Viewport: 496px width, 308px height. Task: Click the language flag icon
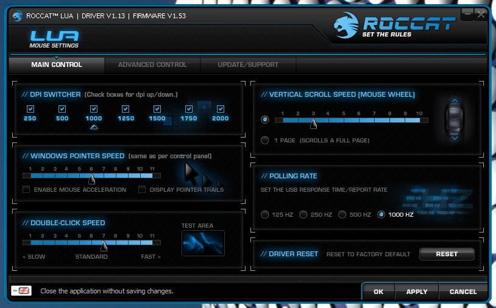click(x=21, y=290)
